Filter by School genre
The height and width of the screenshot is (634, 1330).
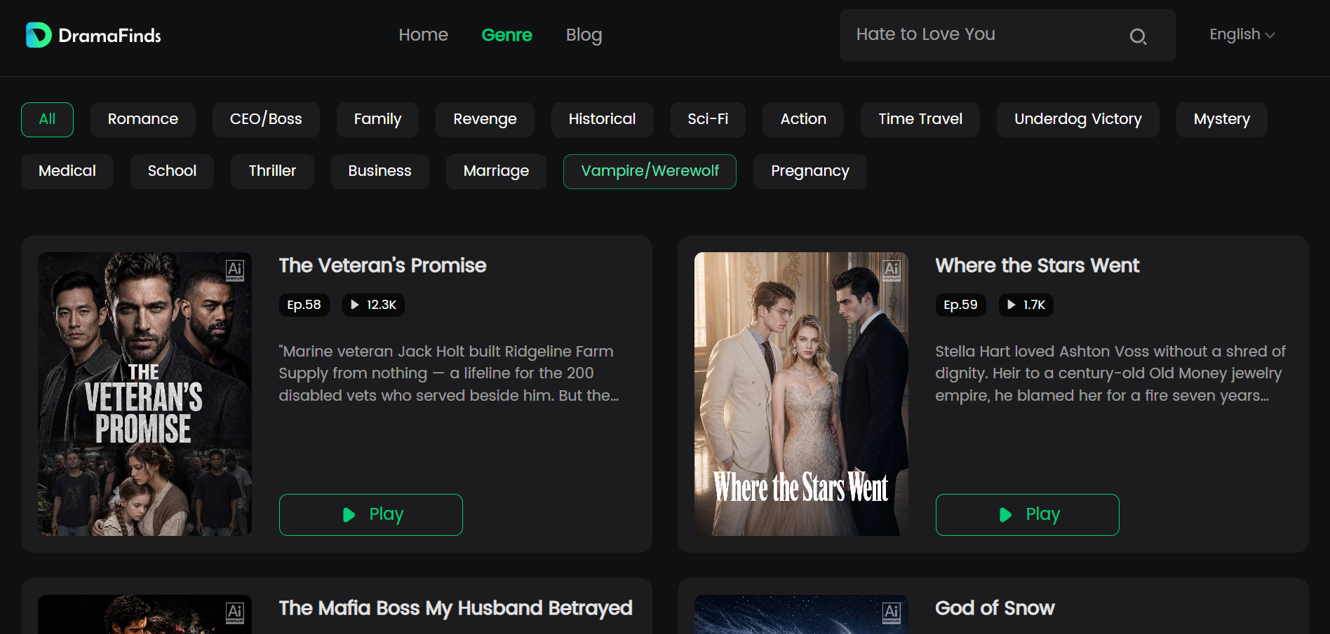pos(172,172)
